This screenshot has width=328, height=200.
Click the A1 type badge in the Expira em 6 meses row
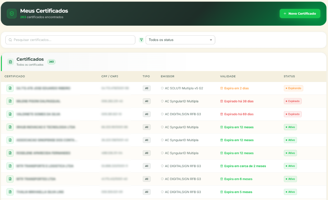(x=147, y=179)
